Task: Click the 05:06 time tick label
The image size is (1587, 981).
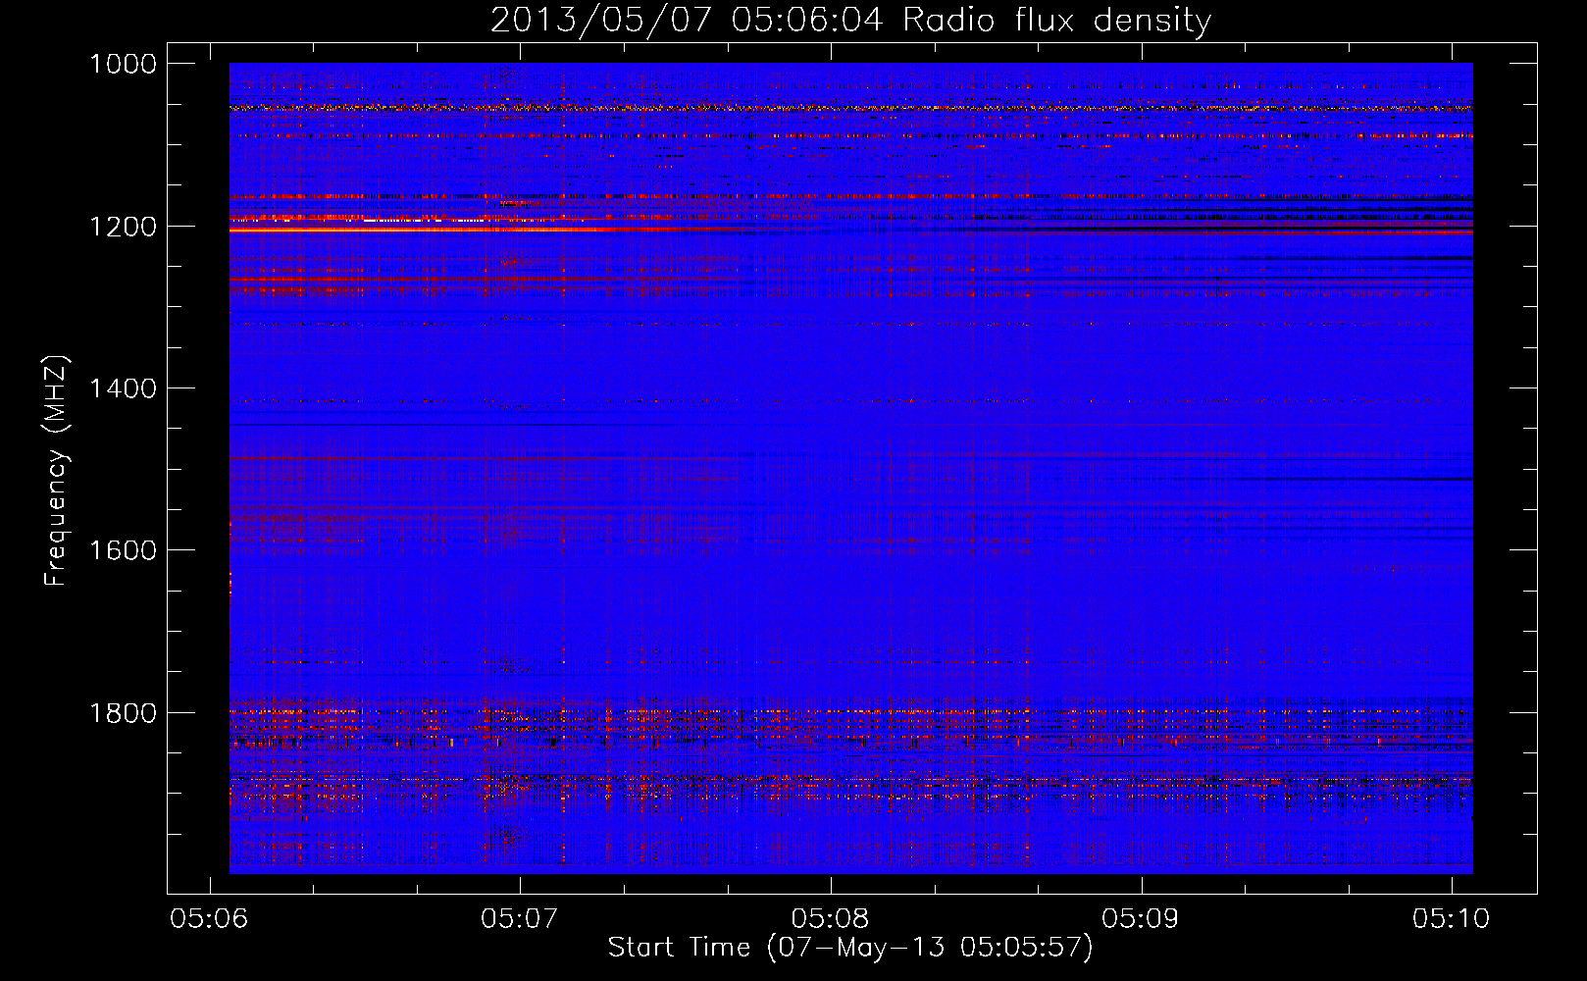Action: tap(209, 918)
